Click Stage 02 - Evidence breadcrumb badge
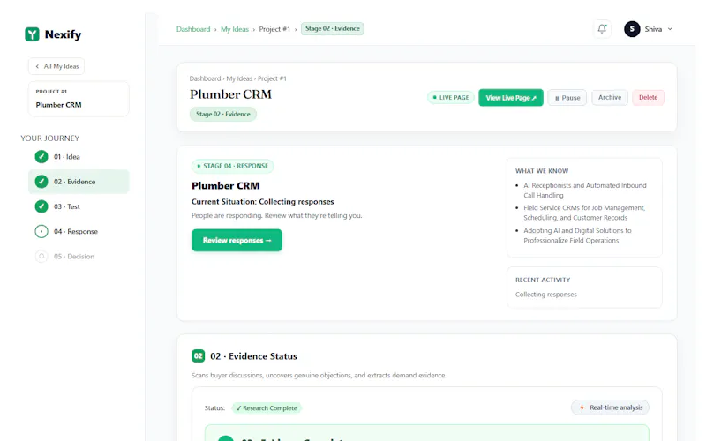This screenshot has width=706, height=441. [333, 28]
